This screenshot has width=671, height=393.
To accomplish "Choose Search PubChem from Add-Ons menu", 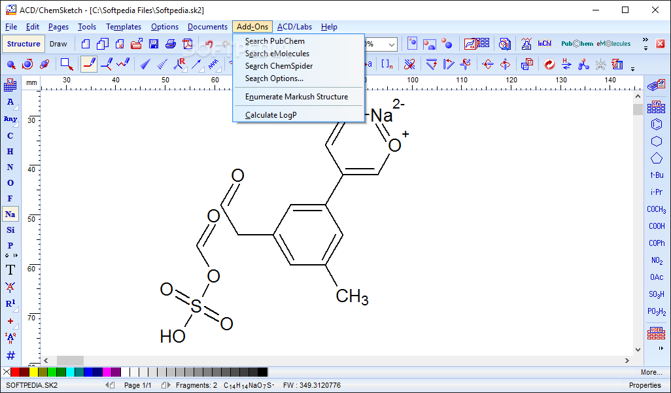I will point(275,41).
